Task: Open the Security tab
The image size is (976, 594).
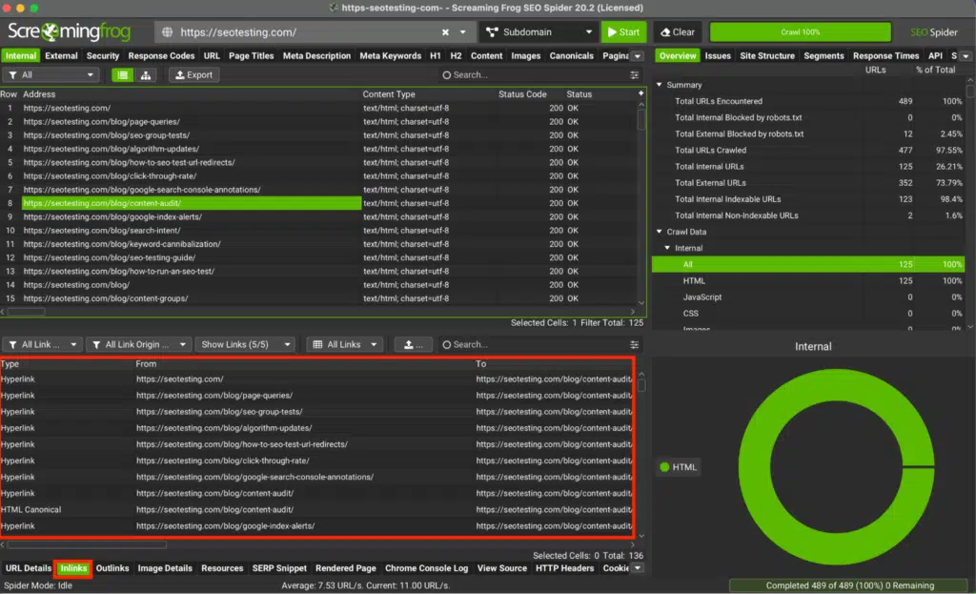Action: click(x=103, y=55)
